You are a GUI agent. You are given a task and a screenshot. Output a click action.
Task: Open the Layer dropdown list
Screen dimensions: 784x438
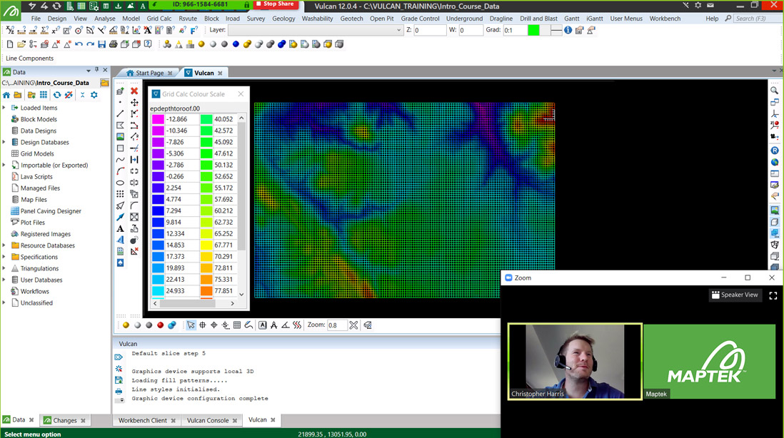pos(398,30)
